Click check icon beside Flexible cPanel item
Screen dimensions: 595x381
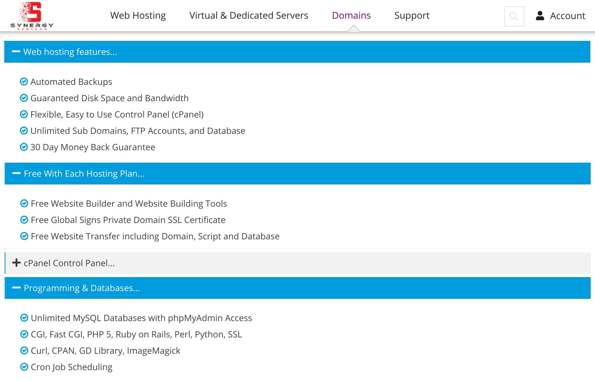[x=24, y=114]
